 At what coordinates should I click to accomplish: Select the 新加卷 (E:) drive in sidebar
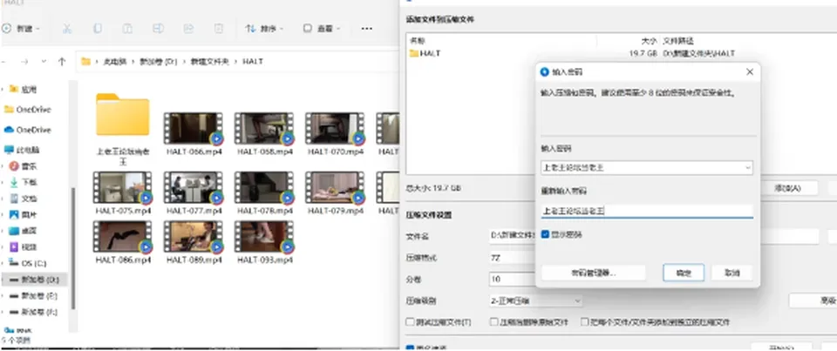(x=34, y=295)
